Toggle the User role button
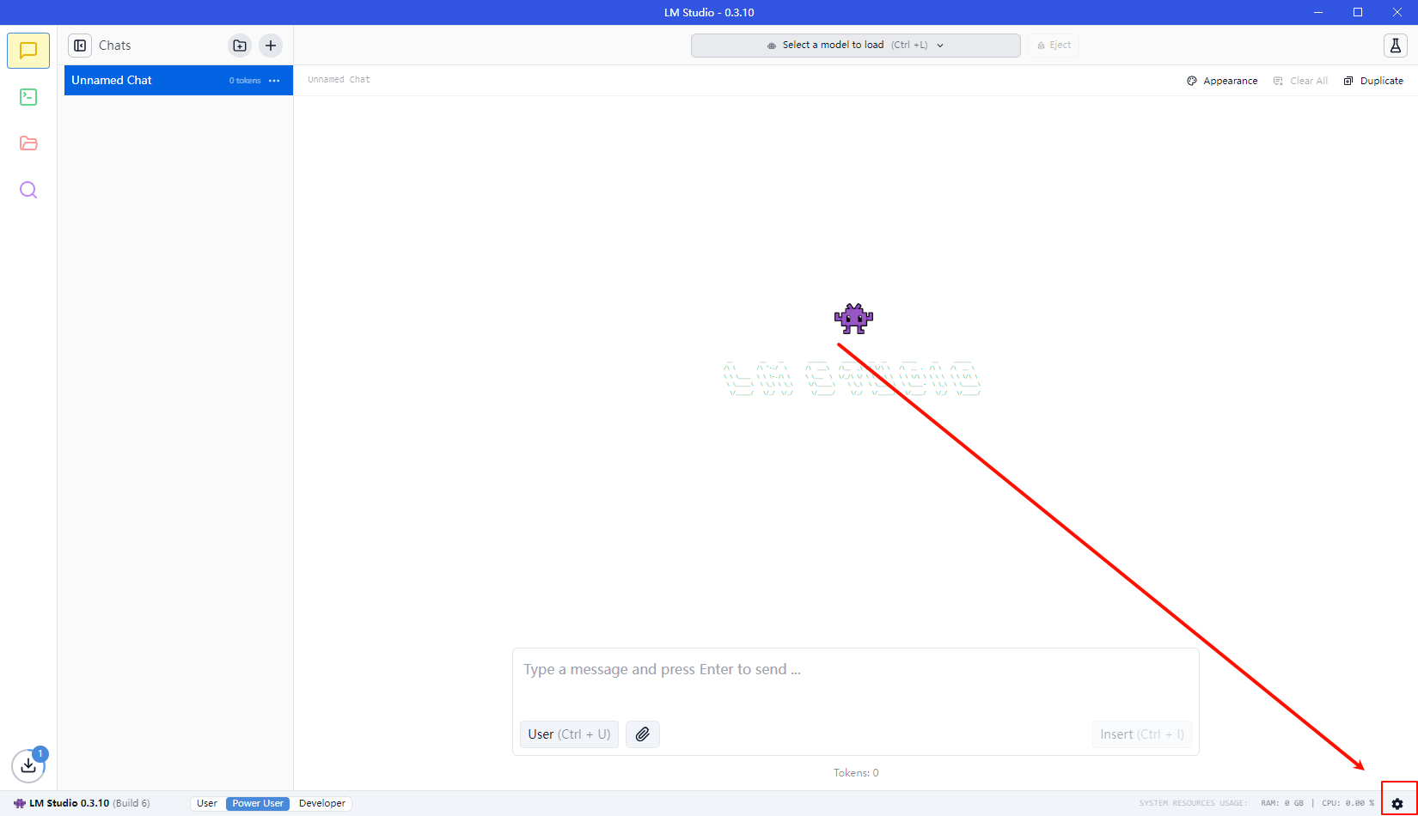 pos(569,734)
